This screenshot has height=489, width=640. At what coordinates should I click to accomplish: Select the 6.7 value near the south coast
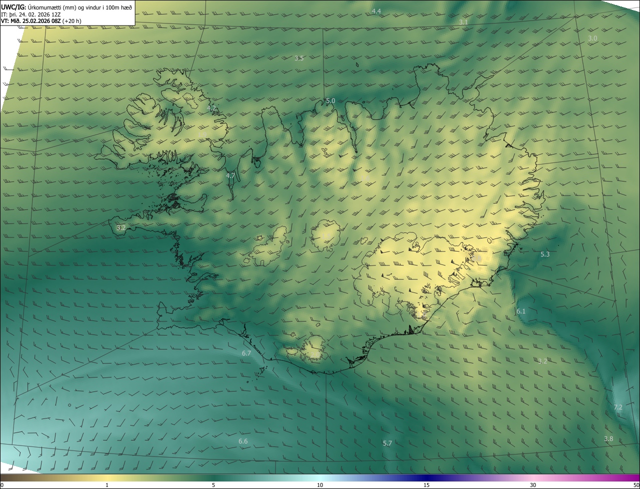tap(246, 353)
